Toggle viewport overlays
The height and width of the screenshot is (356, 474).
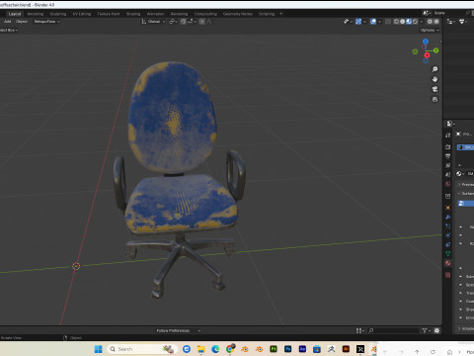point(373,22)
